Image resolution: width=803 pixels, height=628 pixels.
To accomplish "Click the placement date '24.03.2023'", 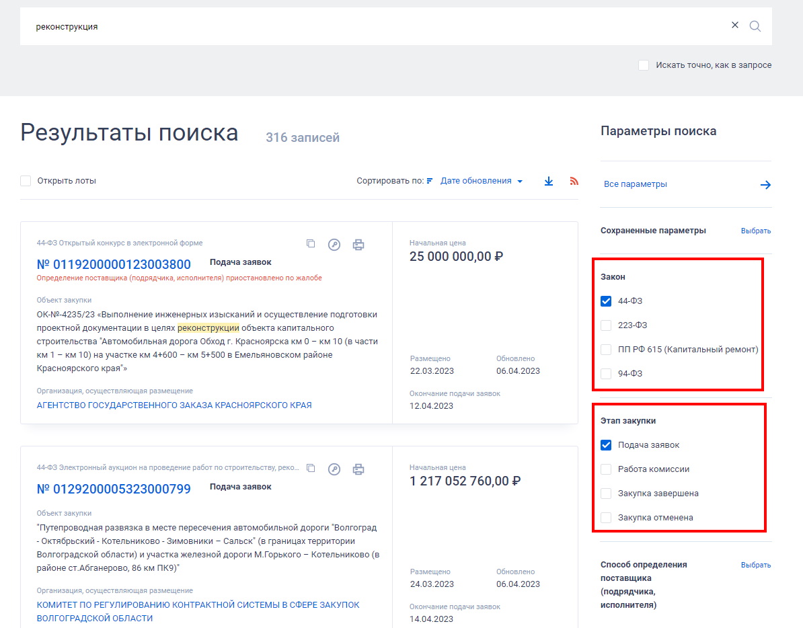I will point(432,584).
